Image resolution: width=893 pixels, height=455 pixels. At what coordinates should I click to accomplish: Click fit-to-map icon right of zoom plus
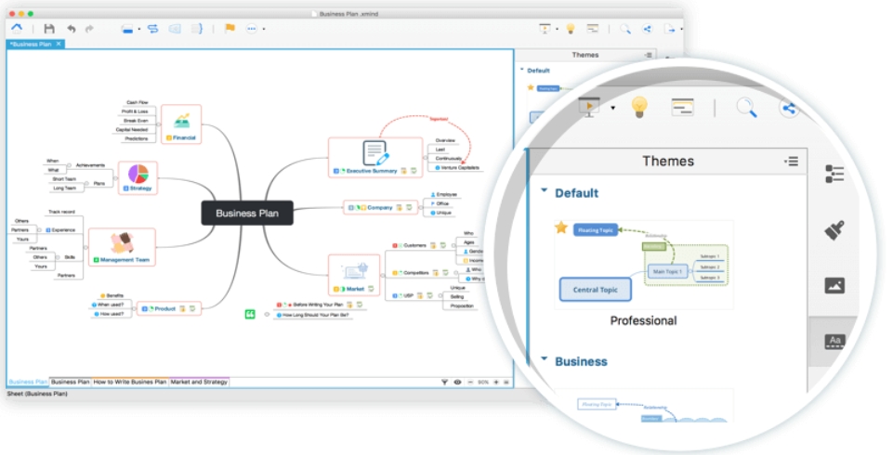point(506,383)
